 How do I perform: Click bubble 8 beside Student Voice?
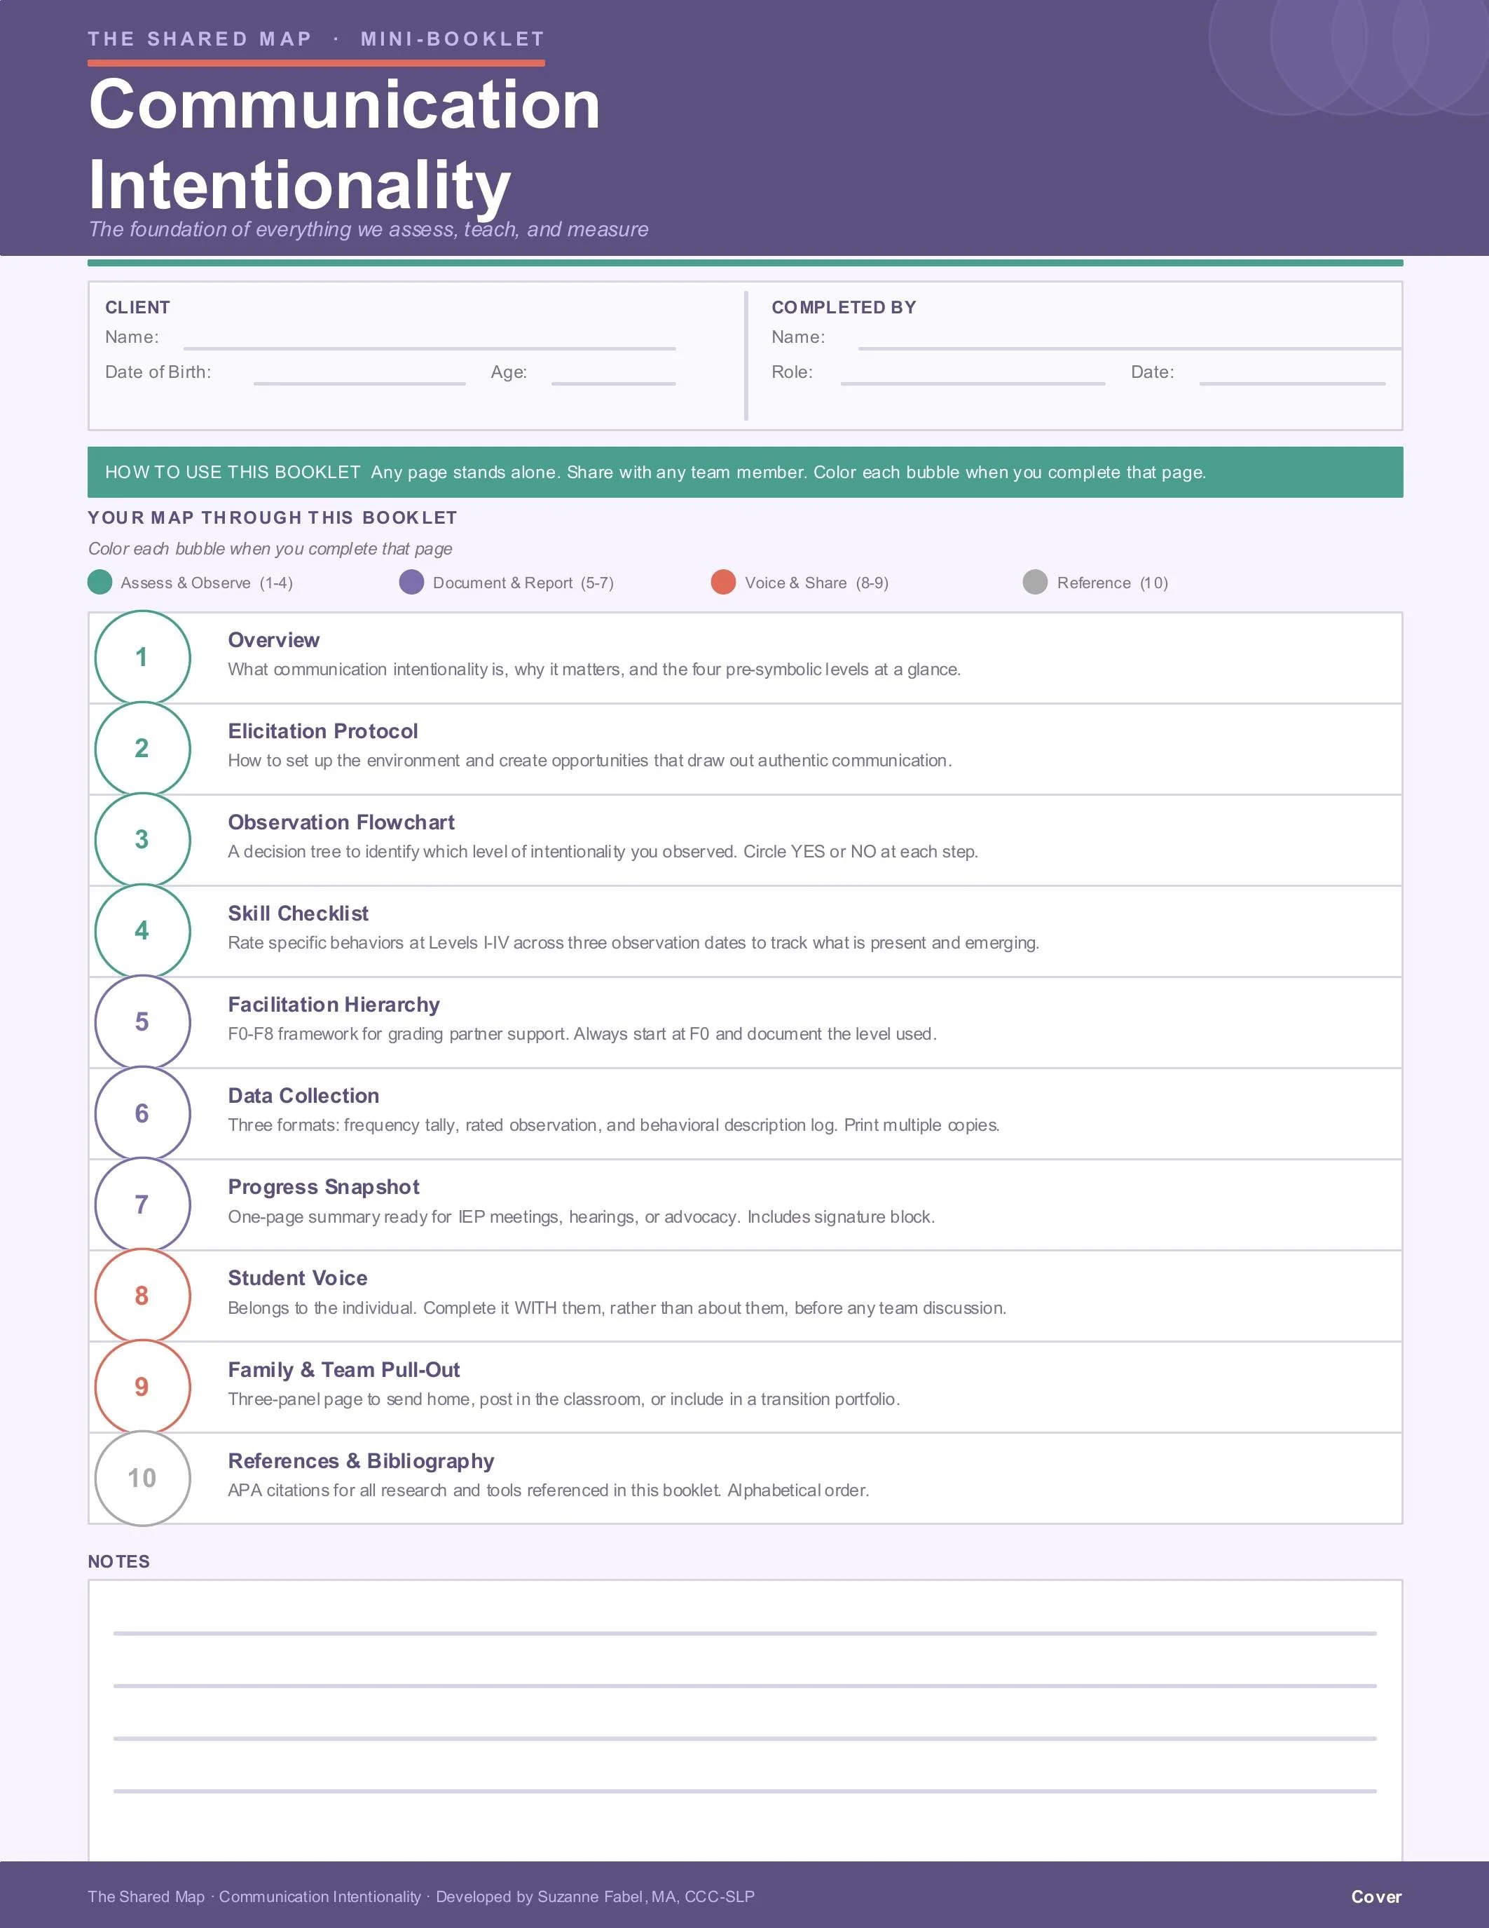[x=142, y=1296]
